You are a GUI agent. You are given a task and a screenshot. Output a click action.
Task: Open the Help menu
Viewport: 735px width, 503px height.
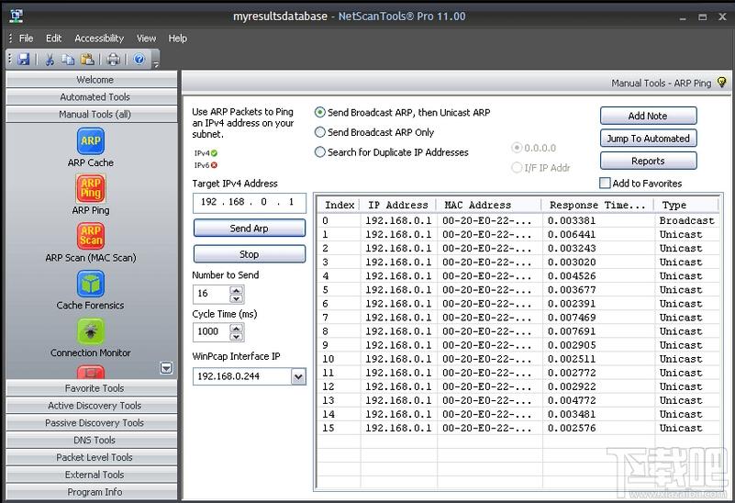click(x=178, y=38)
